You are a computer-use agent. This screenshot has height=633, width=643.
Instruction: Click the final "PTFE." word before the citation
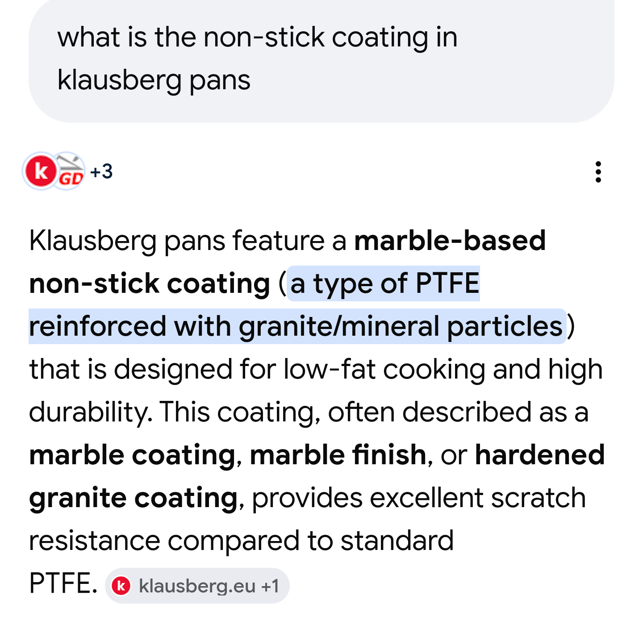(x=63, y=583)
